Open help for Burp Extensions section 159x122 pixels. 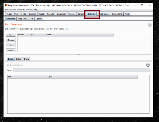coord(150,25)
